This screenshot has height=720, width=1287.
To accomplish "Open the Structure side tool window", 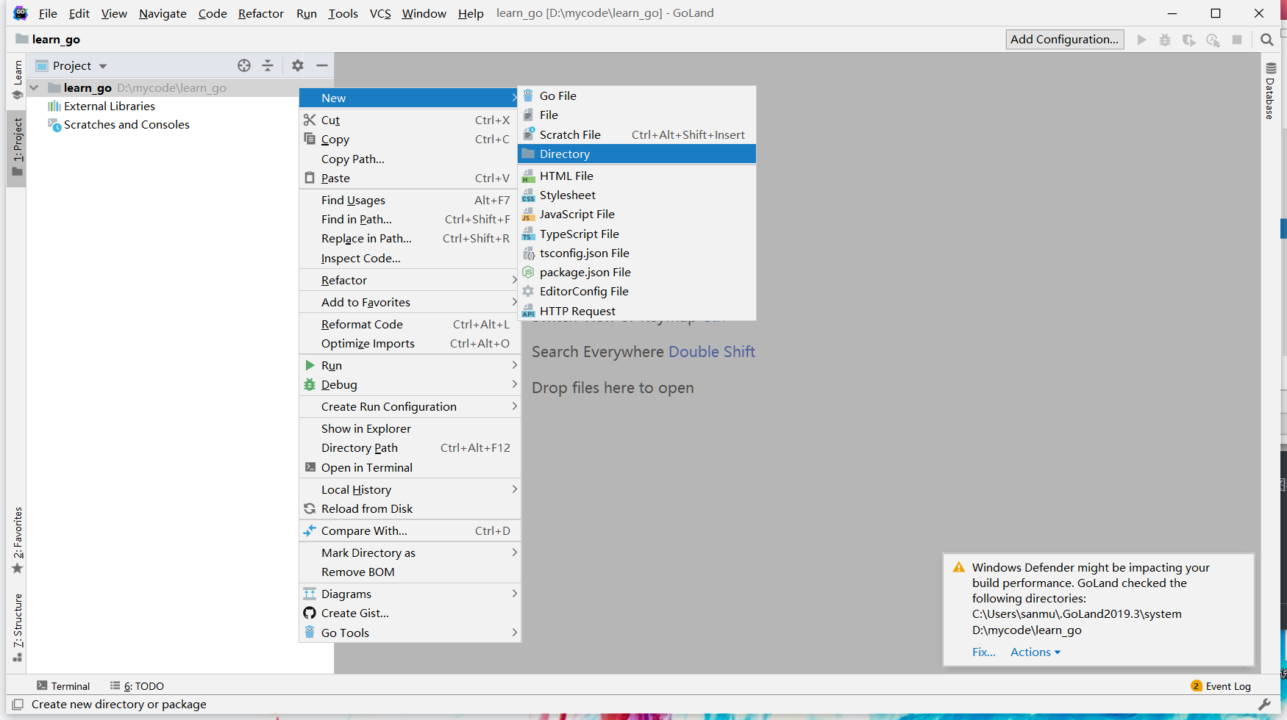I will 18,628.
